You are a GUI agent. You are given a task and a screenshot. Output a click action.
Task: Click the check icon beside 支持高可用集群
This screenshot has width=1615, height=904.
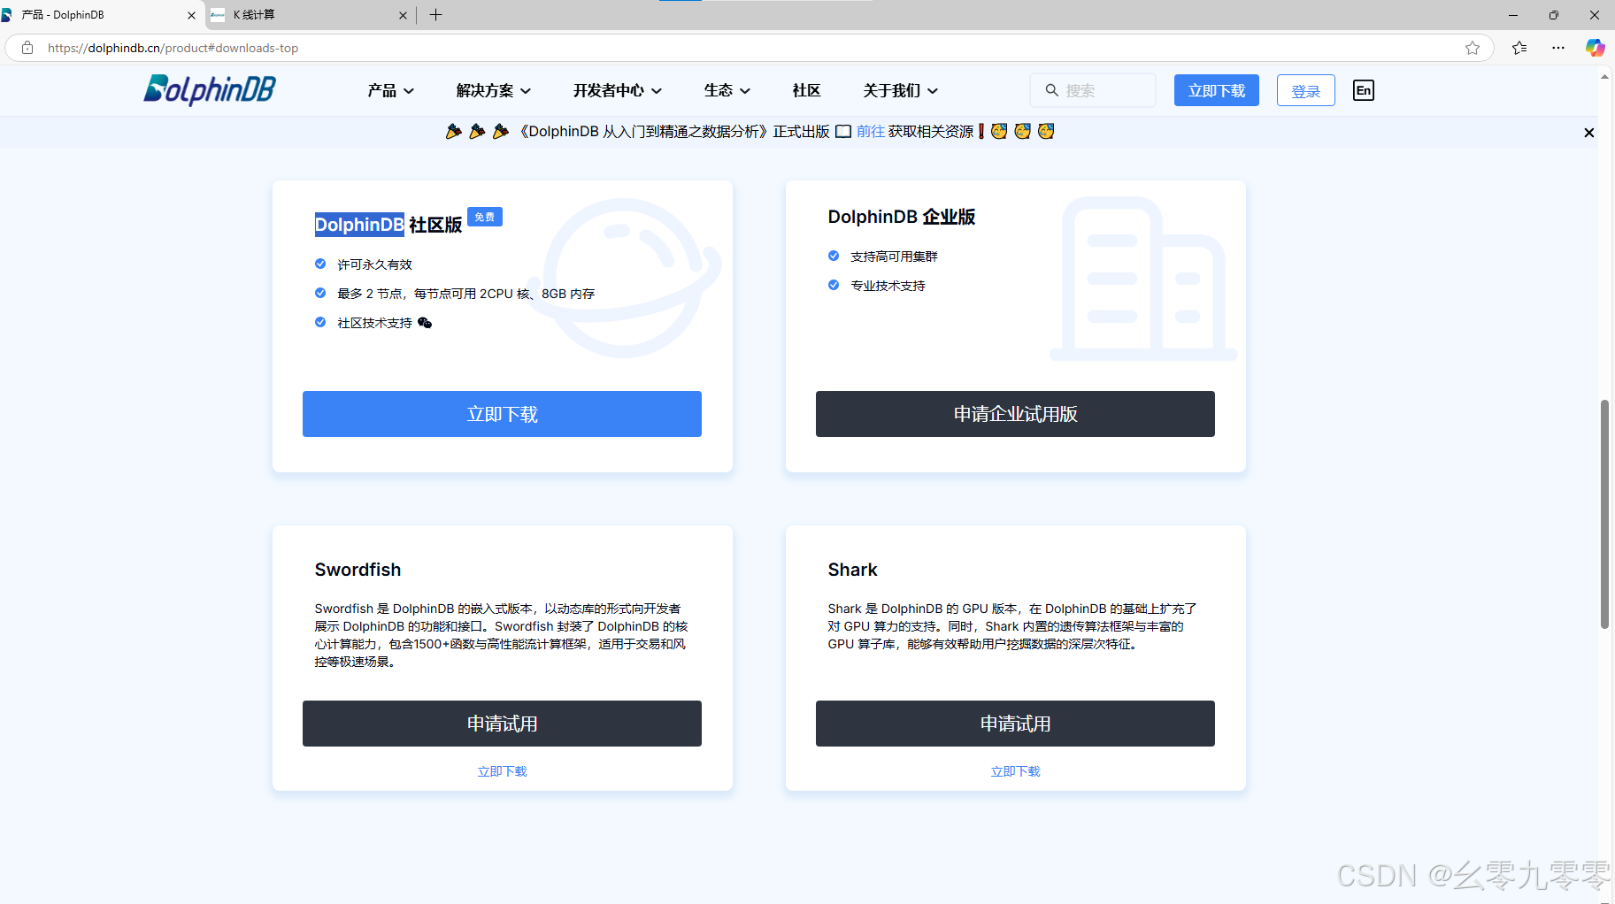click(x=834, y=256)
